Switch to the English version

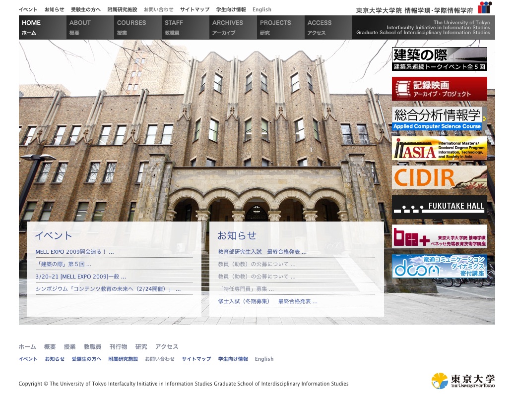[261, 9]
